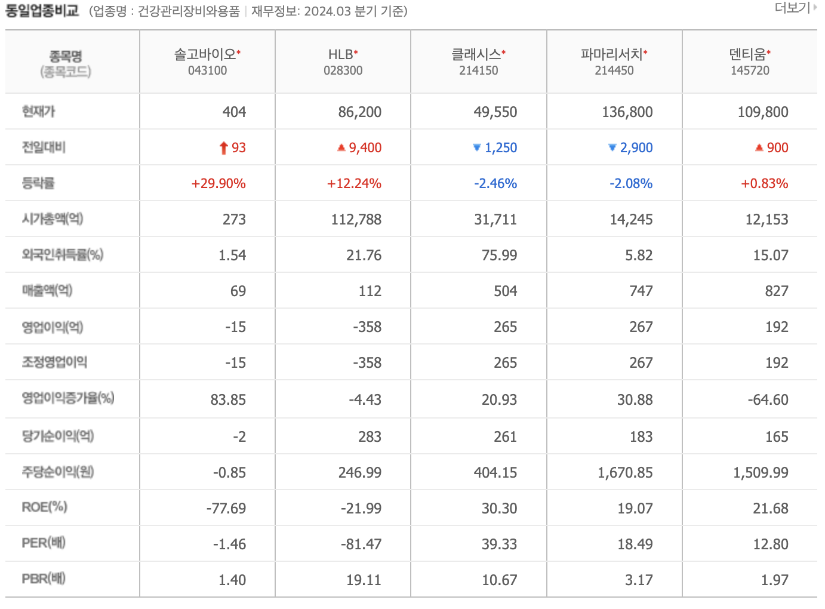Click the +0.83% change rate
The height and width of the screenshot is (609, 825).
765,183
